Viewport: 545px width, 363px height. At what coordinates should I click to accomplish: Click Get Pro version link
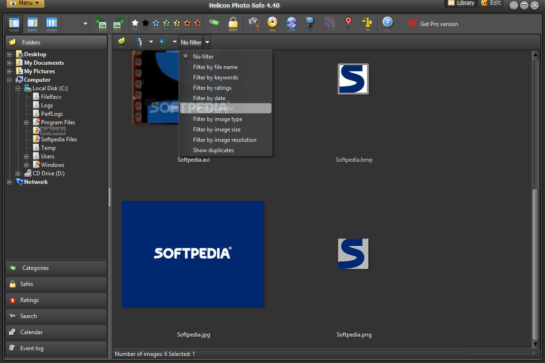[x=433, y=24]
